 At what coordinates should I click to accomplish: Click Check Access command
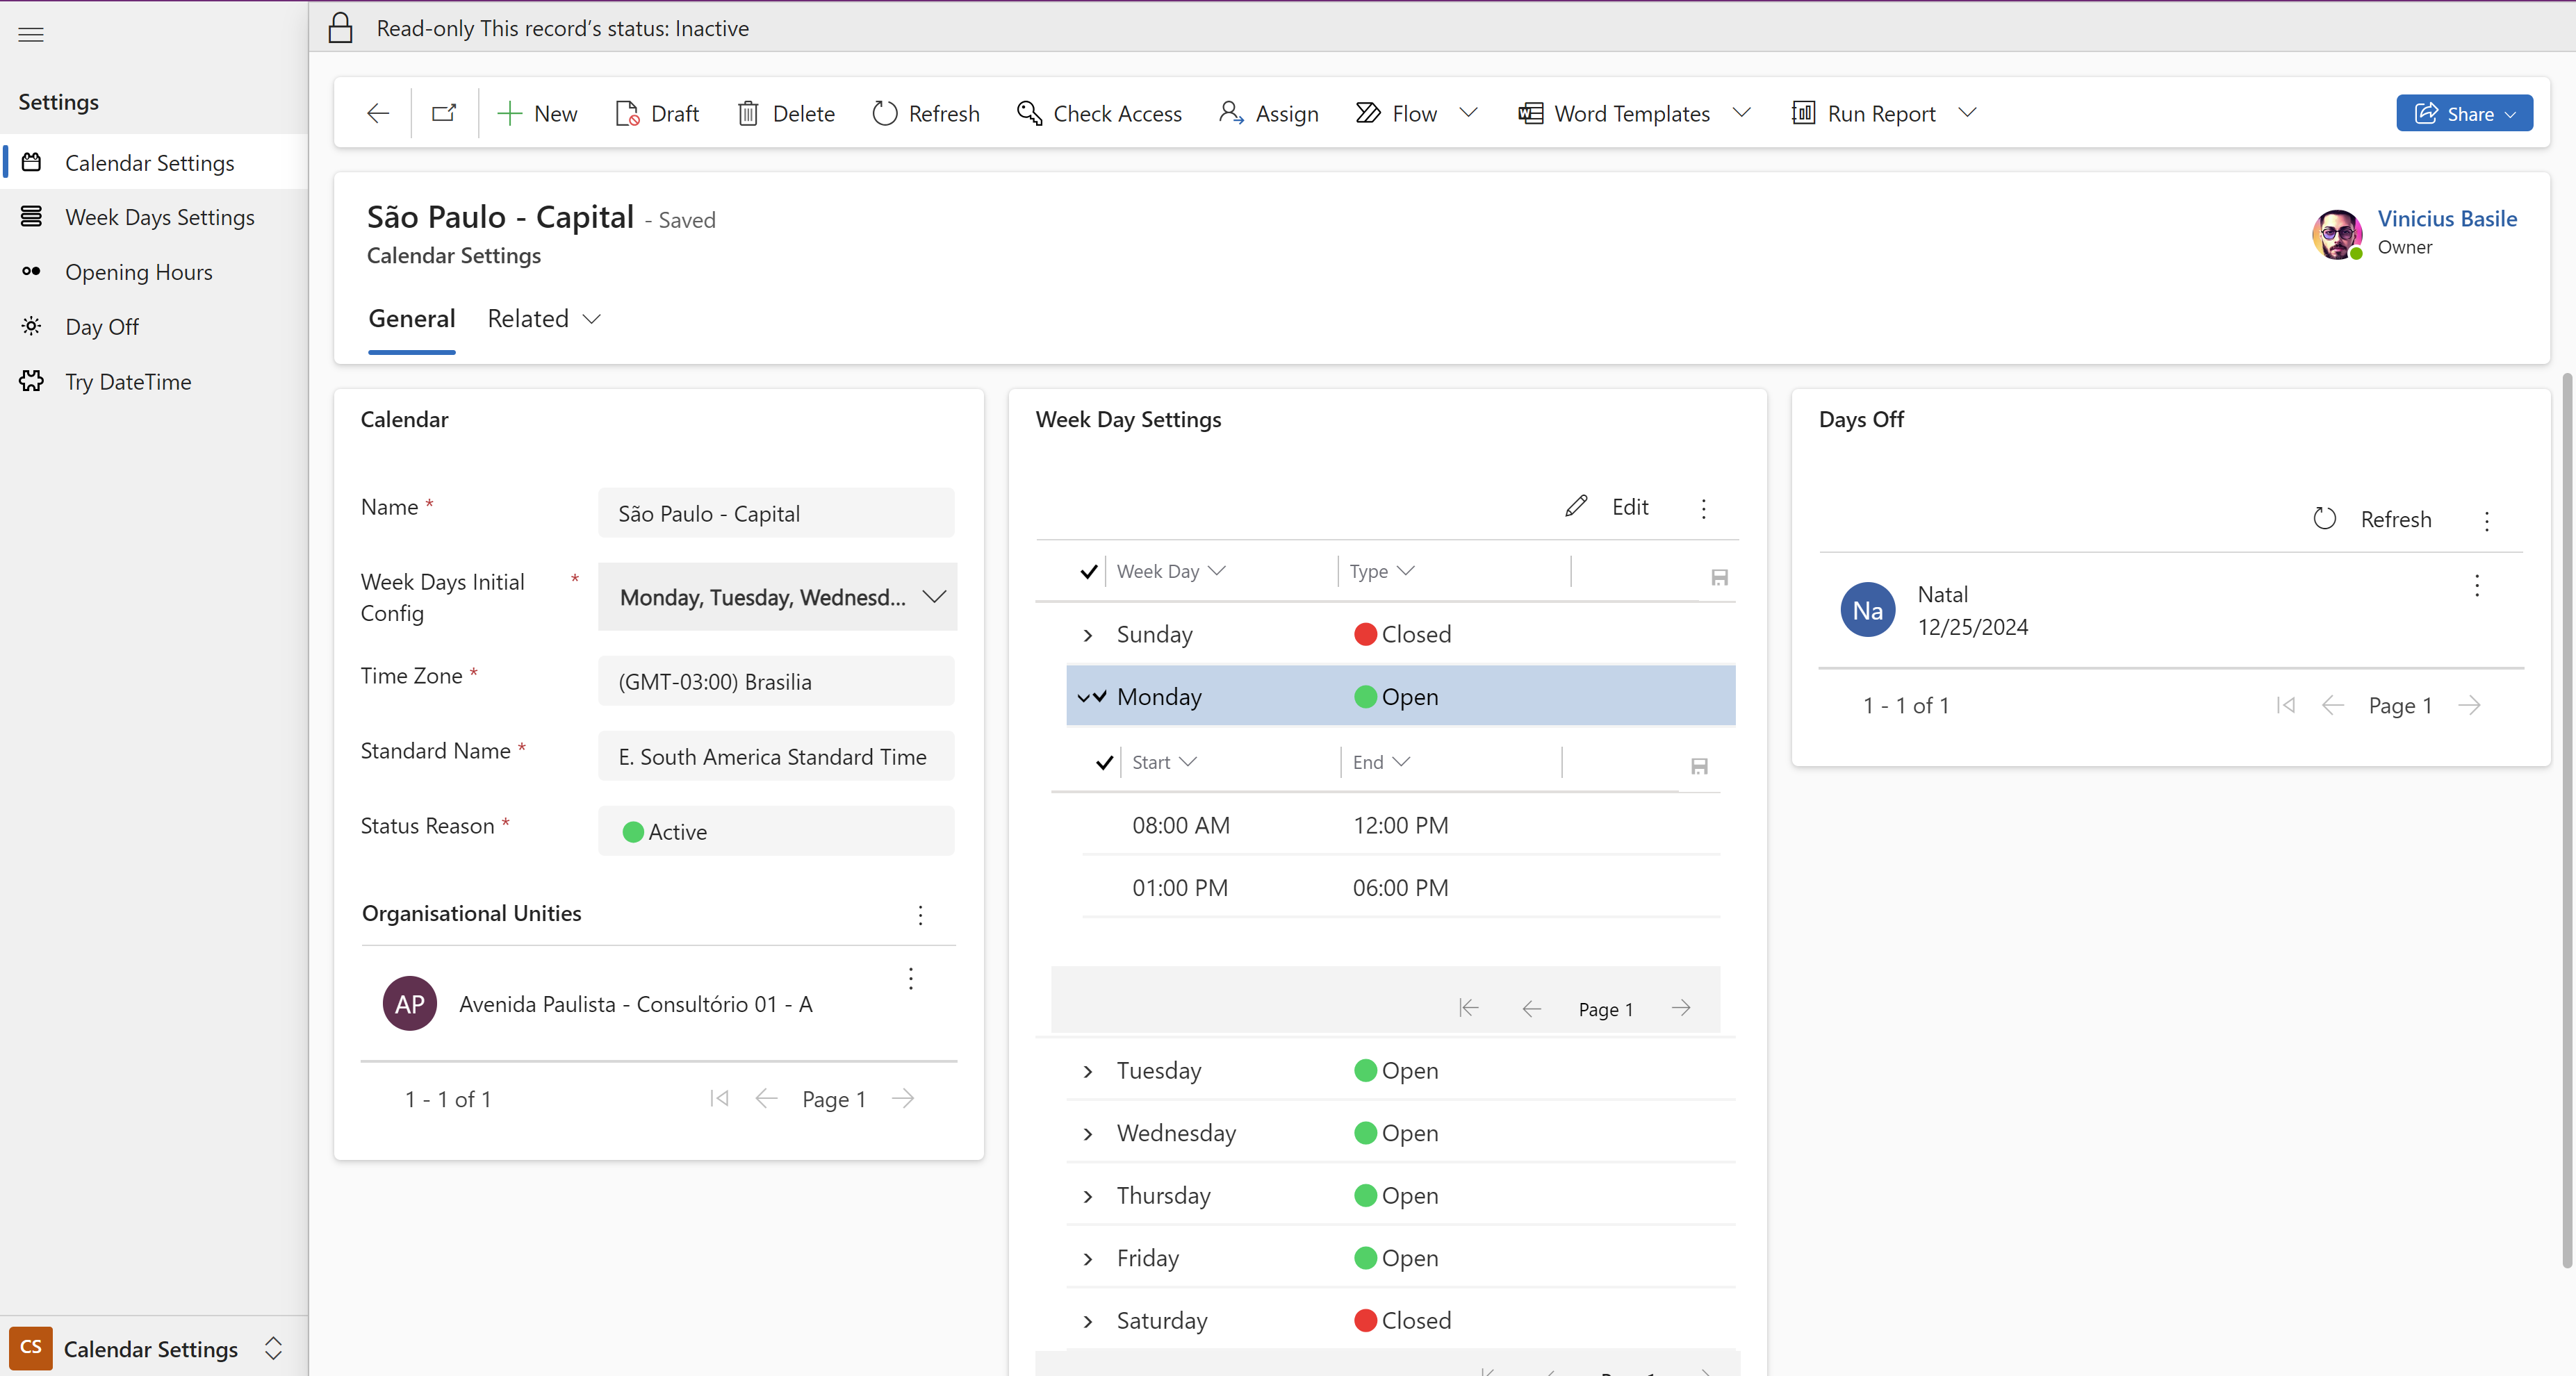(1099, 113)
